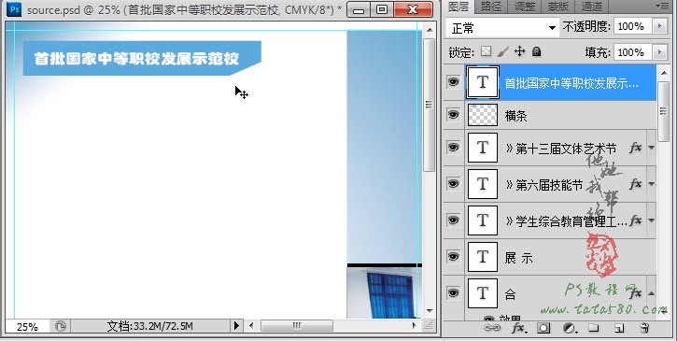Switch to the 通道 tab
Image resolution: width=677 pixels, height=341 pixels.
coord(591,6)
